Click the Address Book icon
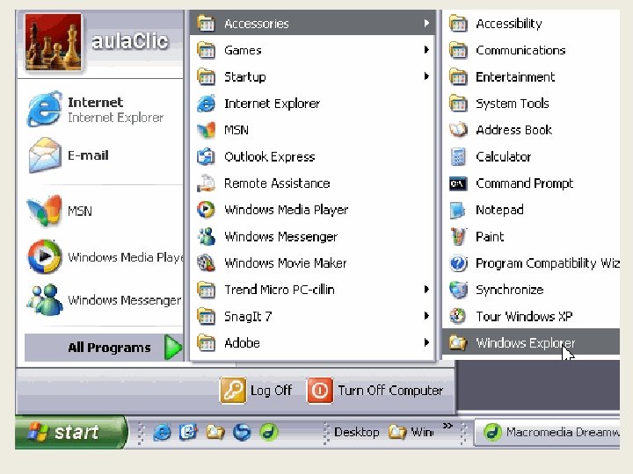 click(x=458, y=130)
